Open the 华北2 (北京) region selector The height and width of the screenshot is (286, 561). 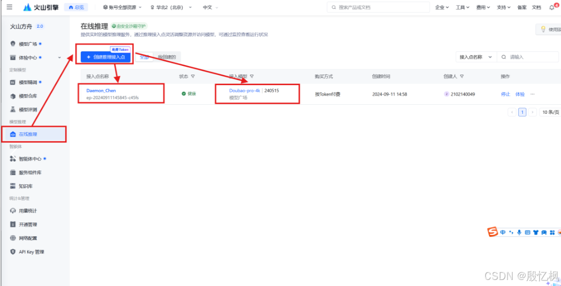171,7
